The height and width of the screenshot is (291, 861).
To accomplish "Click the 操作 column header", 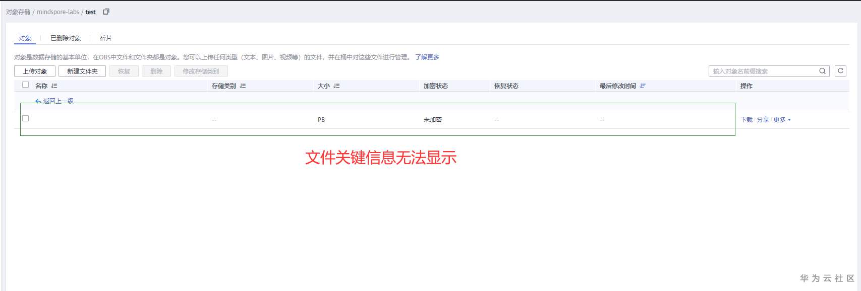I will (x=747, y=86).
